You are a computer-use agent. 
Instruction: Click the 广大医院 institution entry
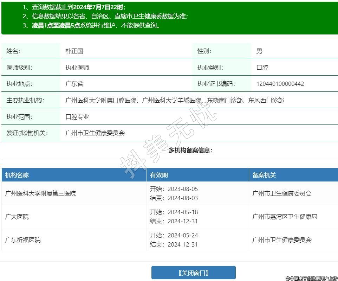(x=17, y=217)
